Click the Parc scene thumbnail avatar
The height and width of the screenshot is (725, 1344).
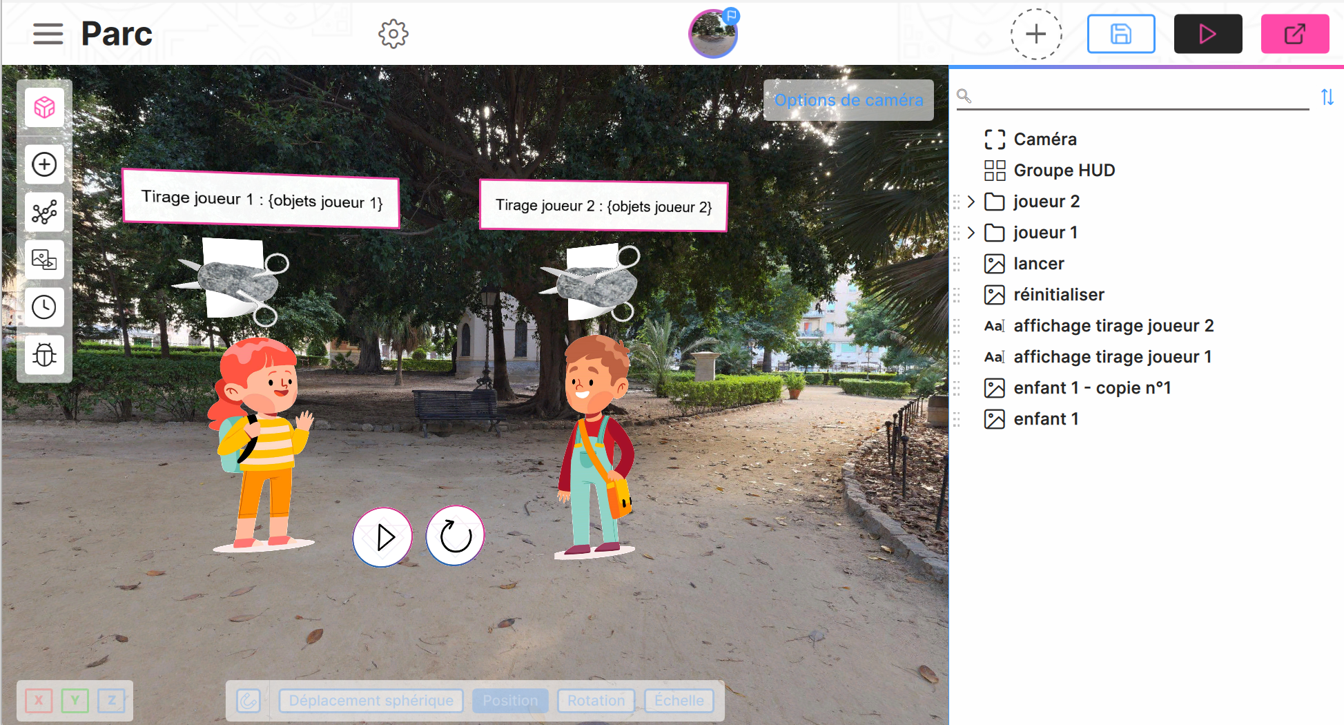(x=713, y=34)
